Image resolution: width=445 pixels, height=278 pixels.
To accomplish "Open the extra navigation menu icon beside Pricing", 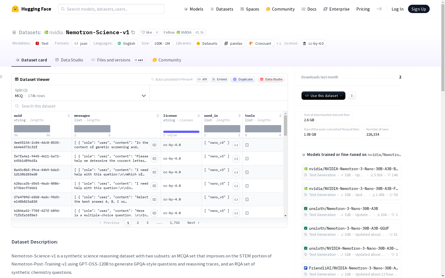I will (379, 9).
